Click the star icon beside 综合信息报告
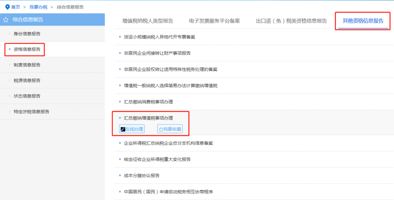Screen dimensions: 394x200 (x=6, y=20)
